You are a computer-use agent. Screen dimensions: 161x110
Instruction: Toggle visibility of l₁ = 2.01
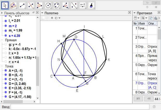[x=6, y=21]
